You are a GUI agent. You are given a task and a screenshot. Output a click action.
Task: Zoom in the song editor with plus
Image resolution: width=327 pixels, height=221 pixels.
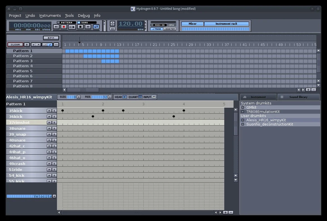308,90
